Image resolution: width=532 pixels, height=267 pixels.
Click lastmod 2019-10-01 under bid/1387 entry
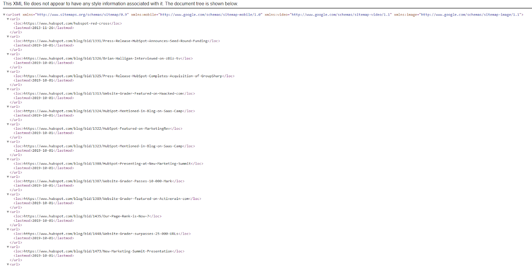(x=43, y=186)
